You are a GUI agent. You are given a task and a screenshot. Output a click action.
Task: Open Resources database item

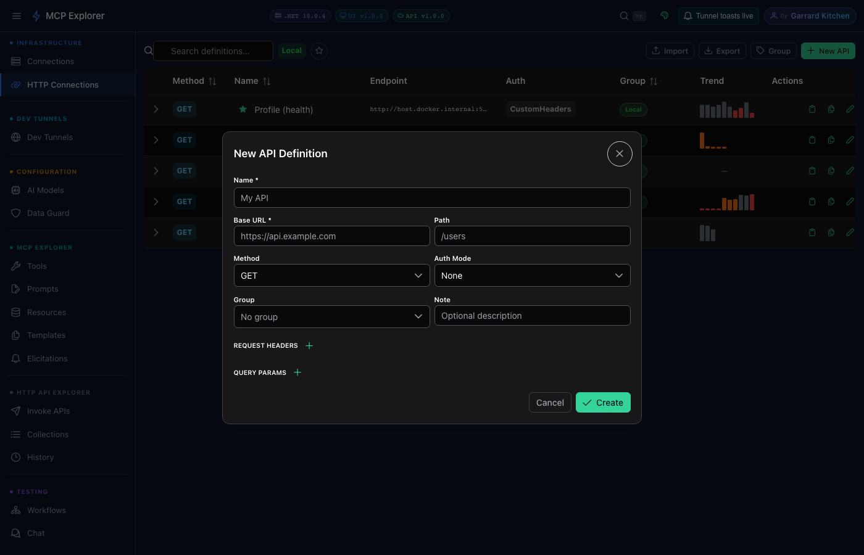click(68, 313)
